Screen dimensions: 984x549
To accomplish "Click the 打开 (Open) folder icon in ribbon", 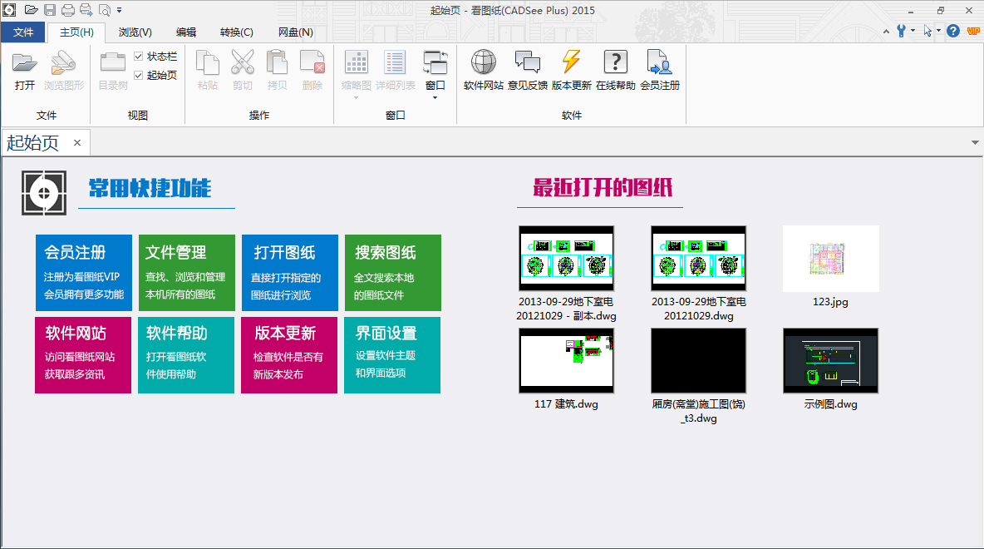I will pyautogui.click(x=25, y=64).
